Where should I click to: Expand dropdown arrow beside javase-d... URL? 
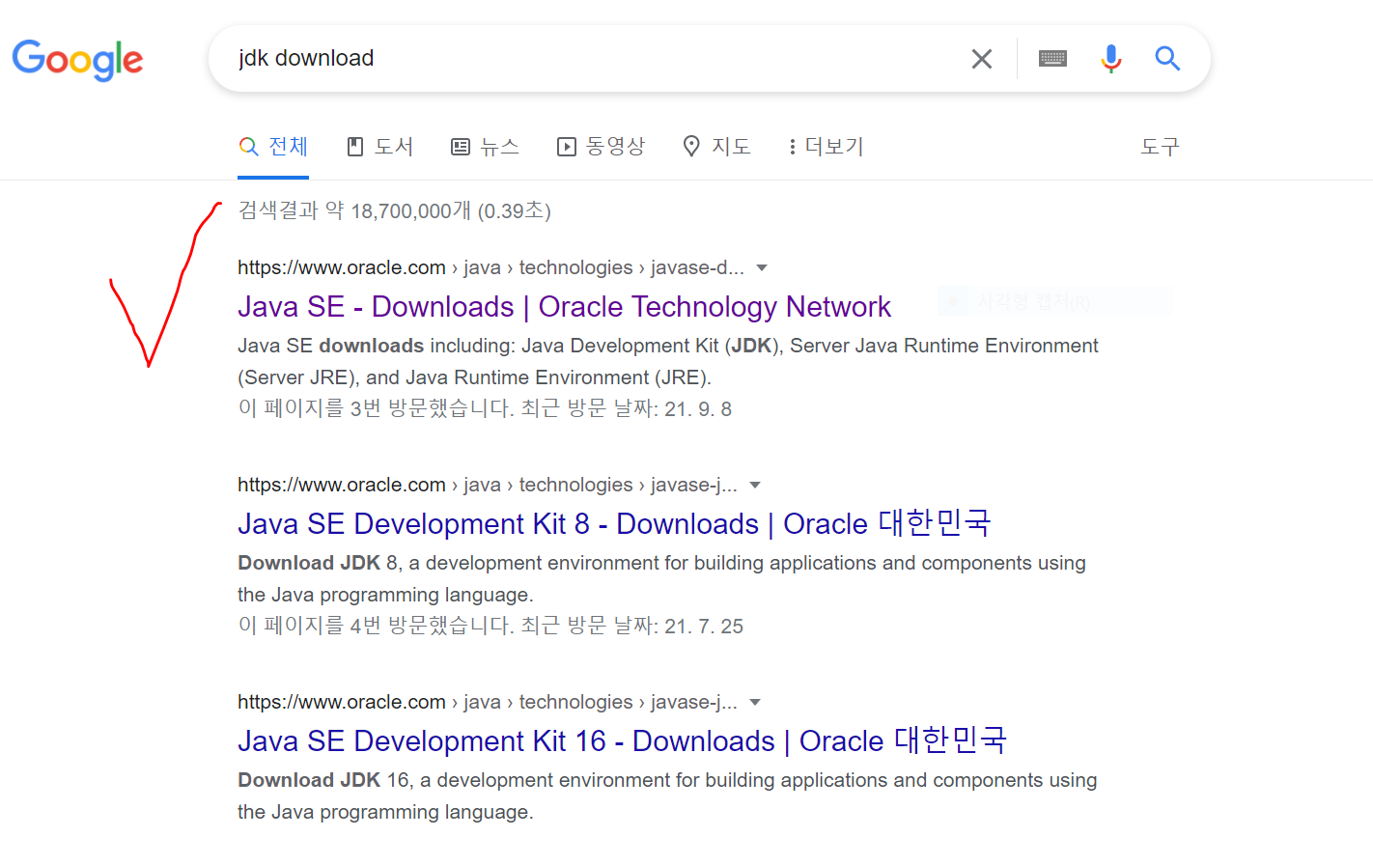point(762,267)
